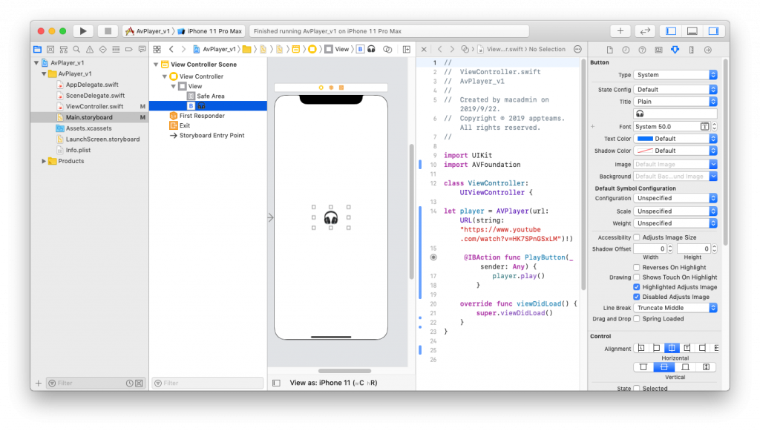The width and height of the screenshot is (760, 431).
Task: Toggle the Inspectors panel visibility
Action: [x=713, y=31]
